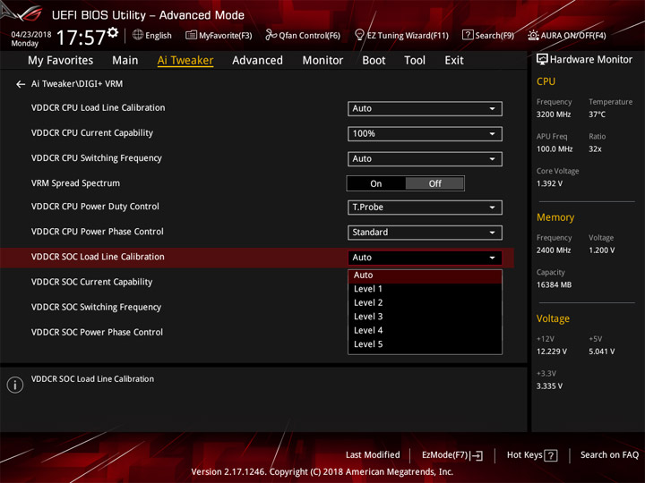Switch to Tool tab
Viewport: 645px width, 483px height.
point(415,61)
